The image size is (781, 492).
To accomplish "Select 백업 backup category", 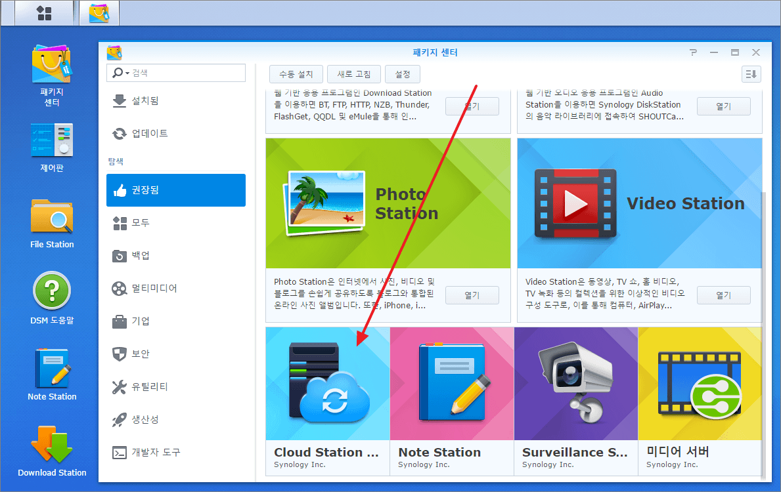I will pos(176,256).
